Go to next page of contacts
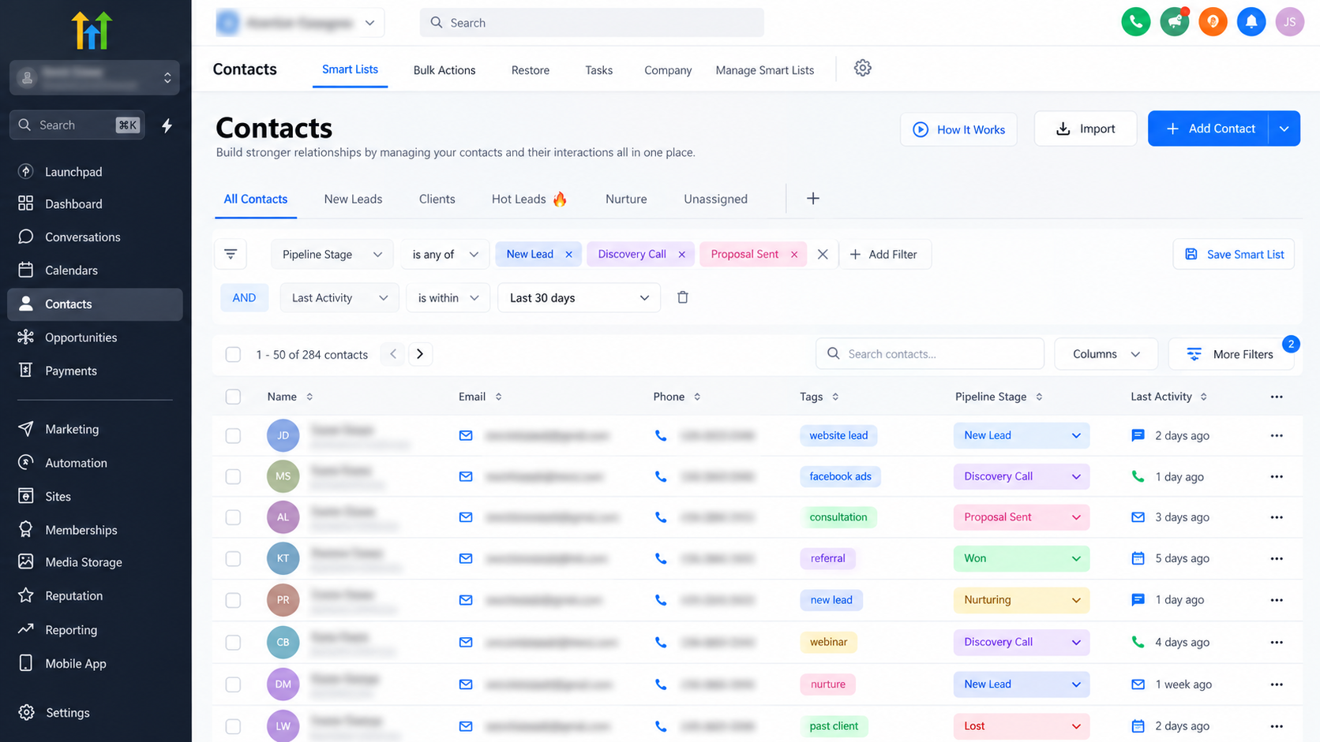Image resolution: width=1320 pixels, height=742 pixels. [x=420, y=354]
